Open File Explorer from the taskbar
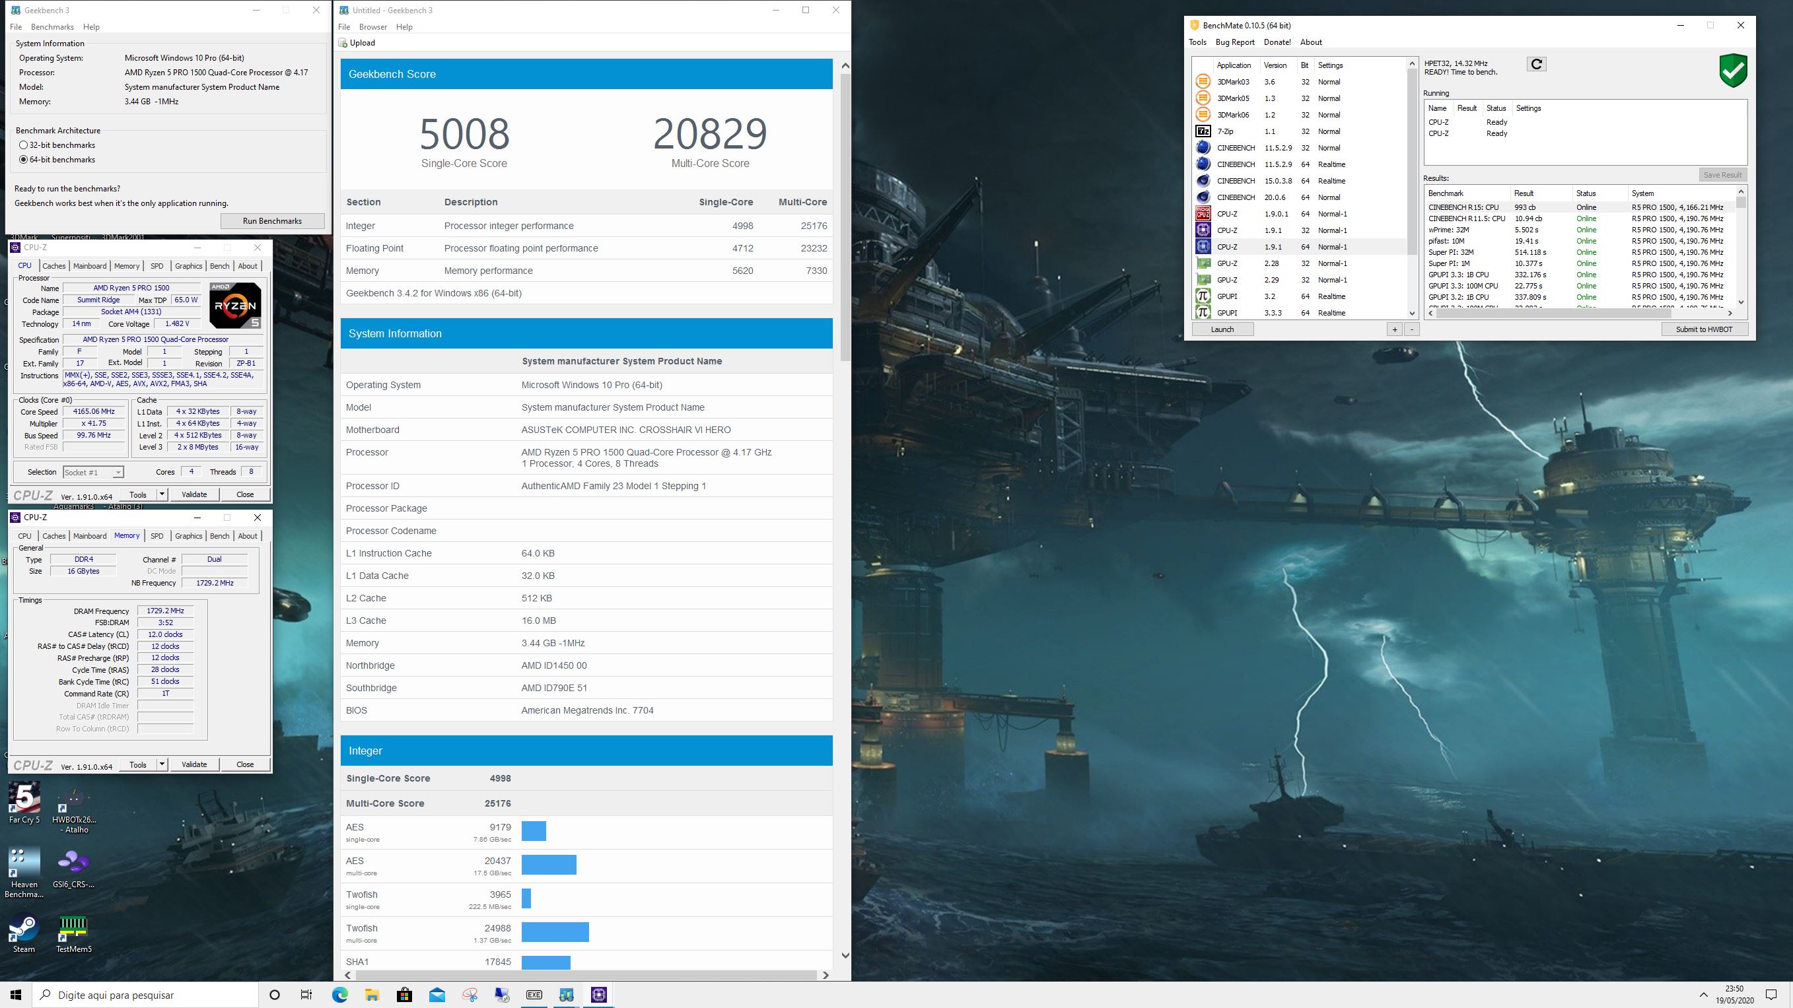Screen dimensions: 1793x1008 372,995
